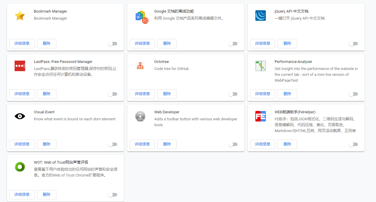Image resolution: width=376 pixels, height=202 pixels.
Task: Click the "Visual Event" title text
Action: (x=44, y=112)
